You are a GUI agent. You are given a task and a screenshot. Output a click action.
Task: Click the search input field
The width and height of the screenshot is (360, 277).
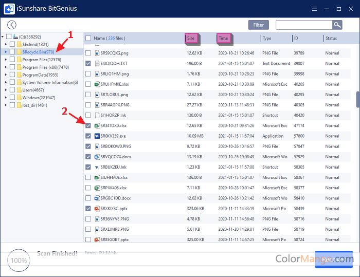point(303,25)
